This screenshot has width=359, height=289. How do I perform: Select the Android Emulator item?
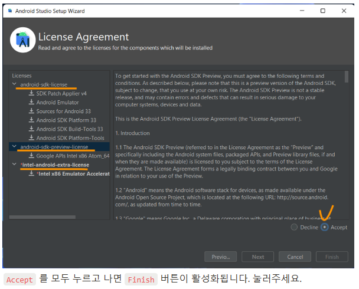(57, 103)
